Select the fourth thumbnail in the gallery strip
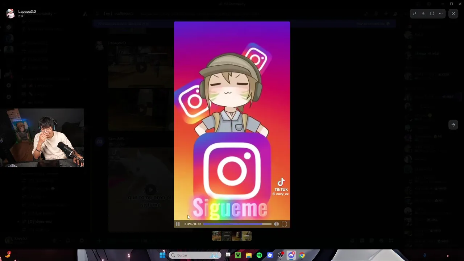Image resolution: width=464 pixels, height=261 pixels. click(x=247, y=236)
